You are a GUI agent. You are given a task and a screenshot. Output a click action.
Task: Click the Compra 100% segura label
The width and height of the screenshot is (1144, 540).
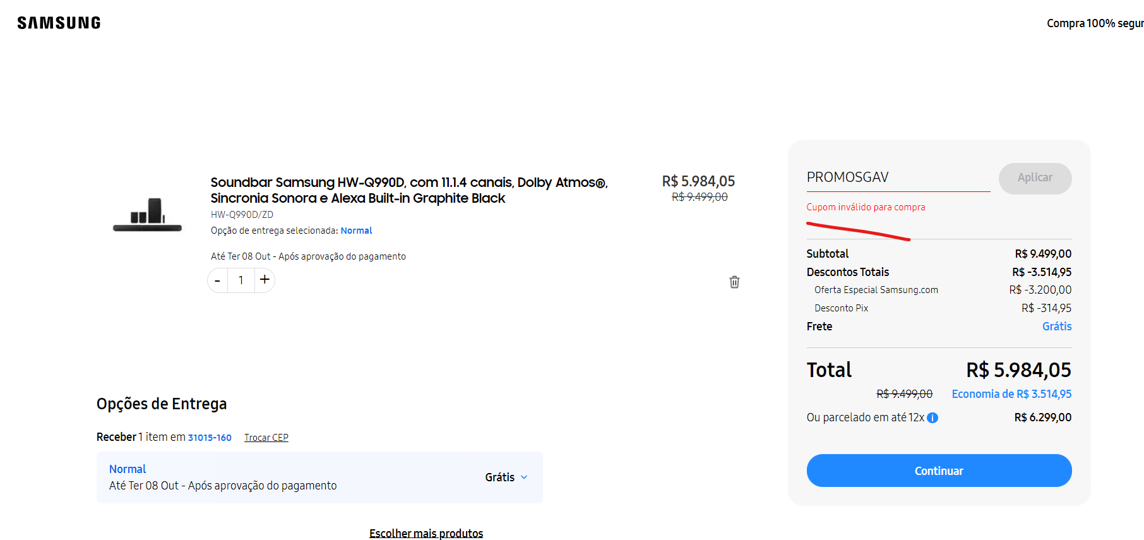[x=1095, y=23]
